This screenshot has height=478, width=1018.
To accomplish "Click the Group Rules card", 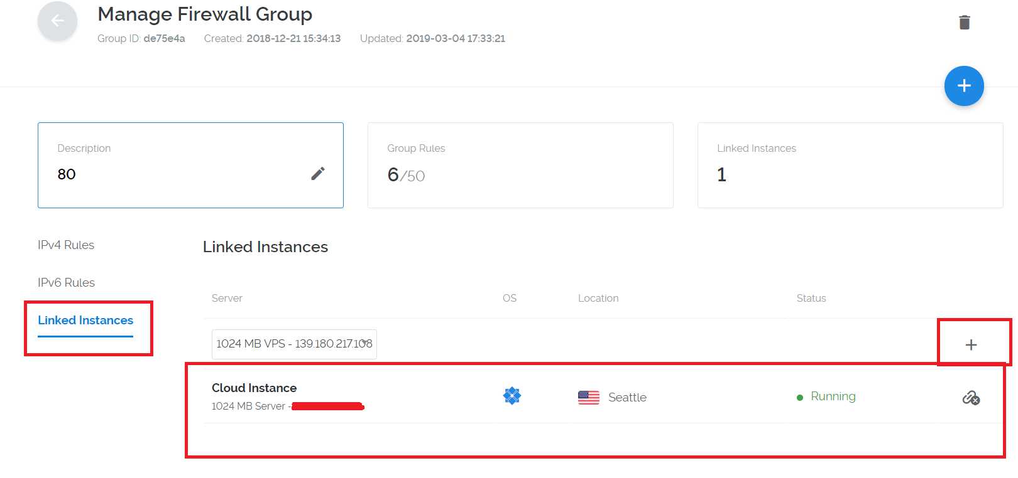I will pyautogui.click(x=520, y=165).
